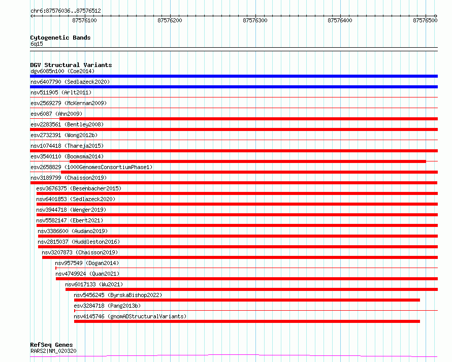Click the red bar under nsv4145746
Image resolution: width=452 pixels, height=362 pixels.
247,321
